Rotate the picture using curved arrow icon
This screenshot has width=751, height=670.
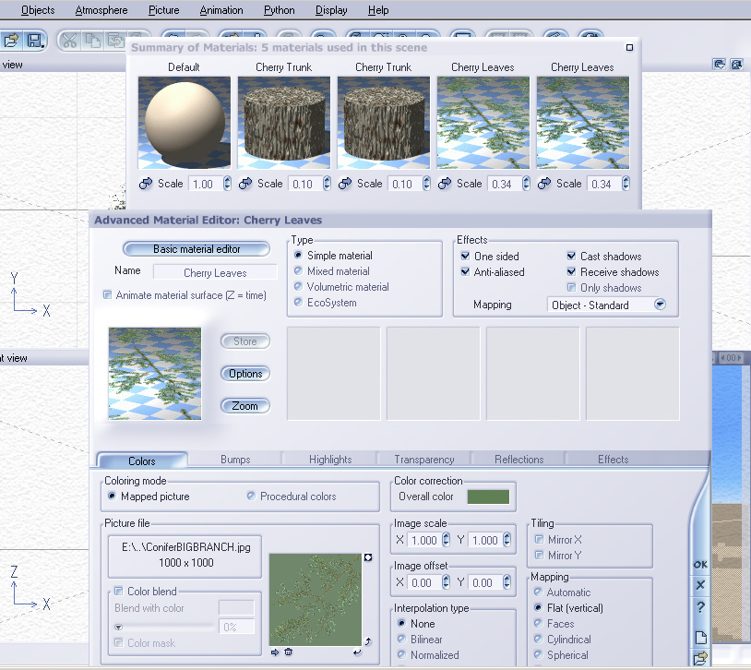(x=369, y=640)
